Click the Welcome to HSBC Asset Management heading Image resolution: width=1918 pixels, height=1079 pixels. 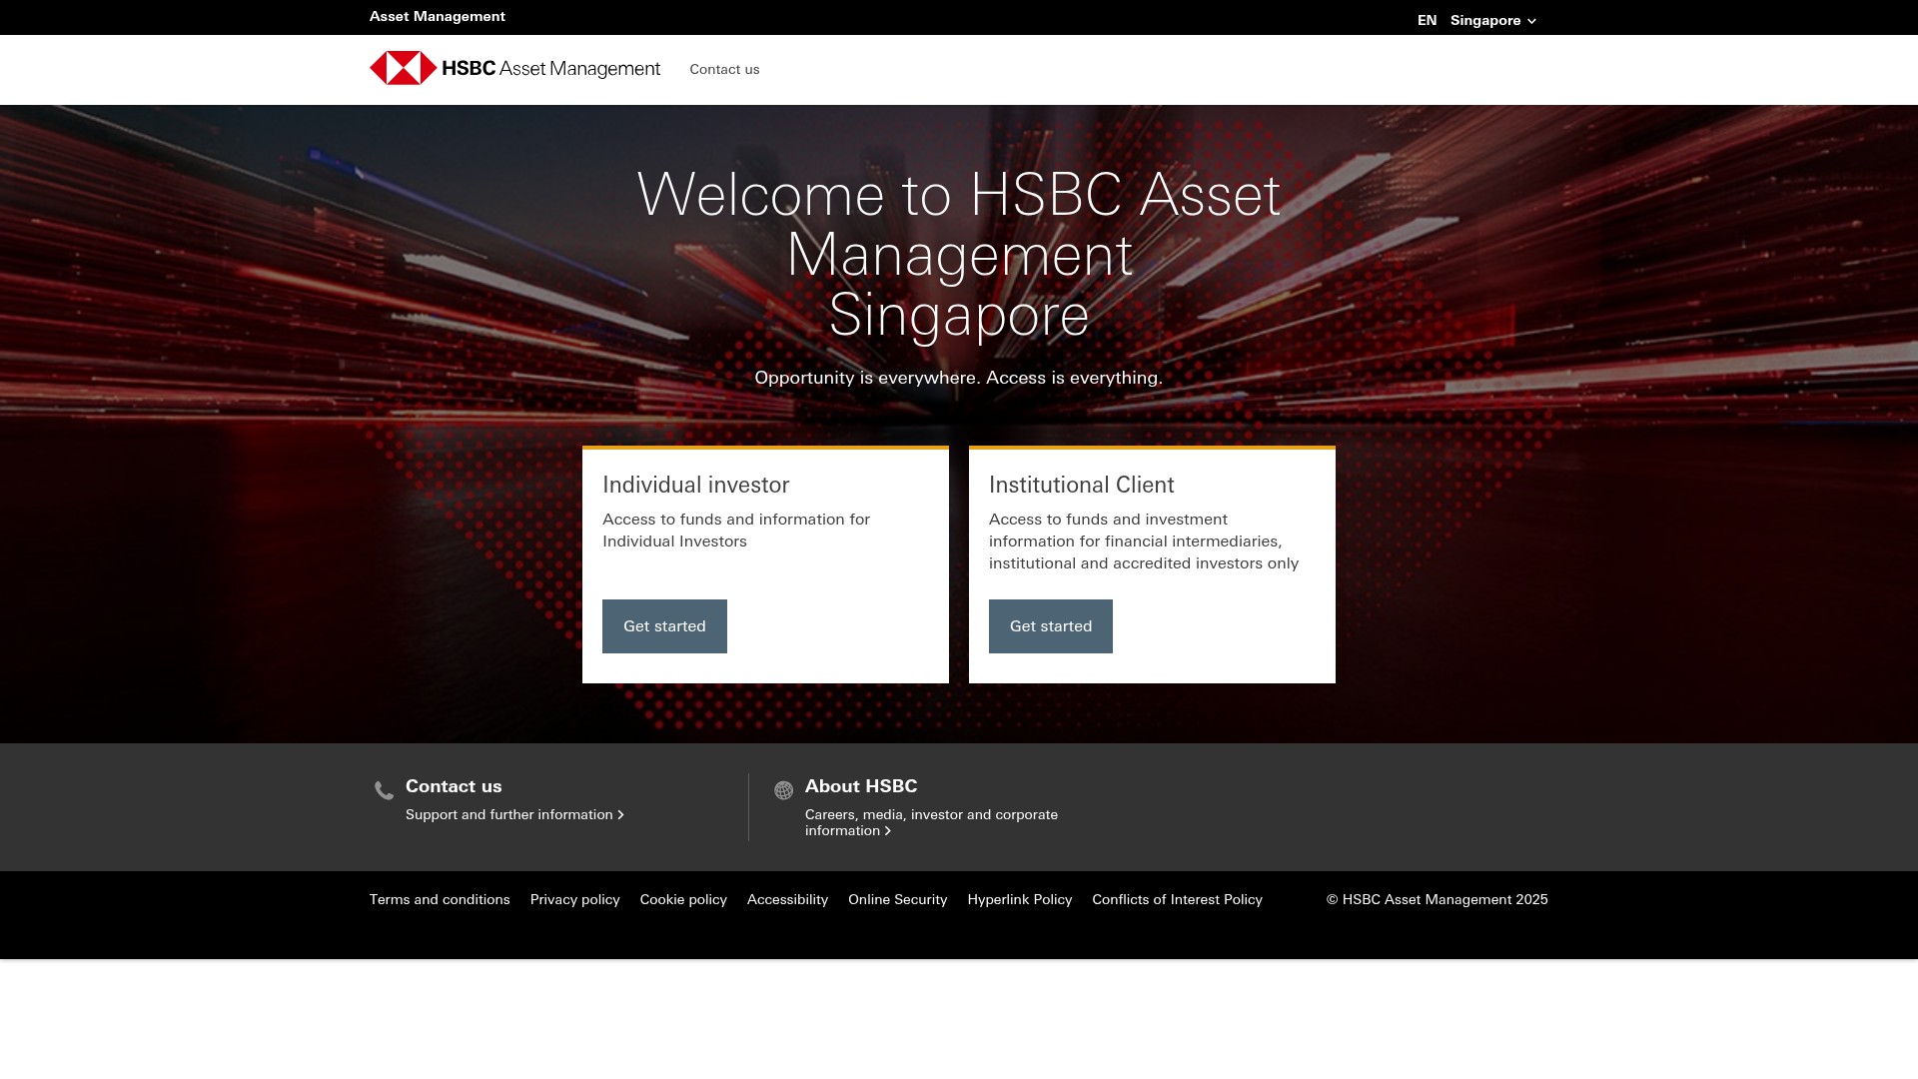coord(959,254)
